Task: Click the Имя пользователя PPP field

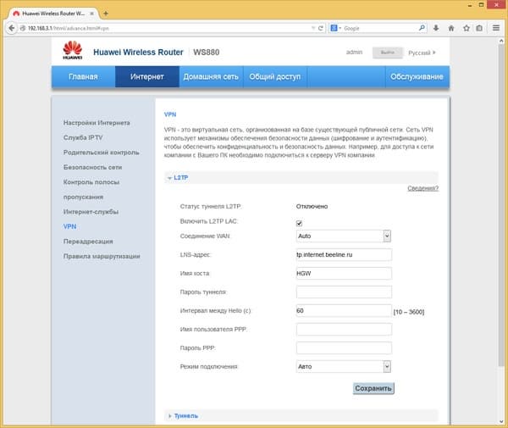Action: tap(344, 330)
